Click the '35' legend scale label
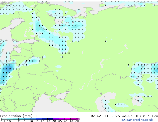 pyautogui.click(x=60, y=121)
